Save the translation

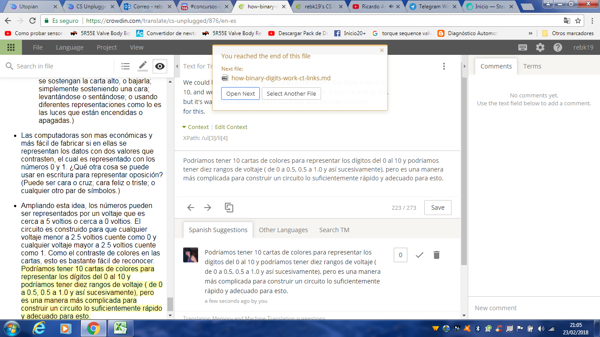pos(437,208)
